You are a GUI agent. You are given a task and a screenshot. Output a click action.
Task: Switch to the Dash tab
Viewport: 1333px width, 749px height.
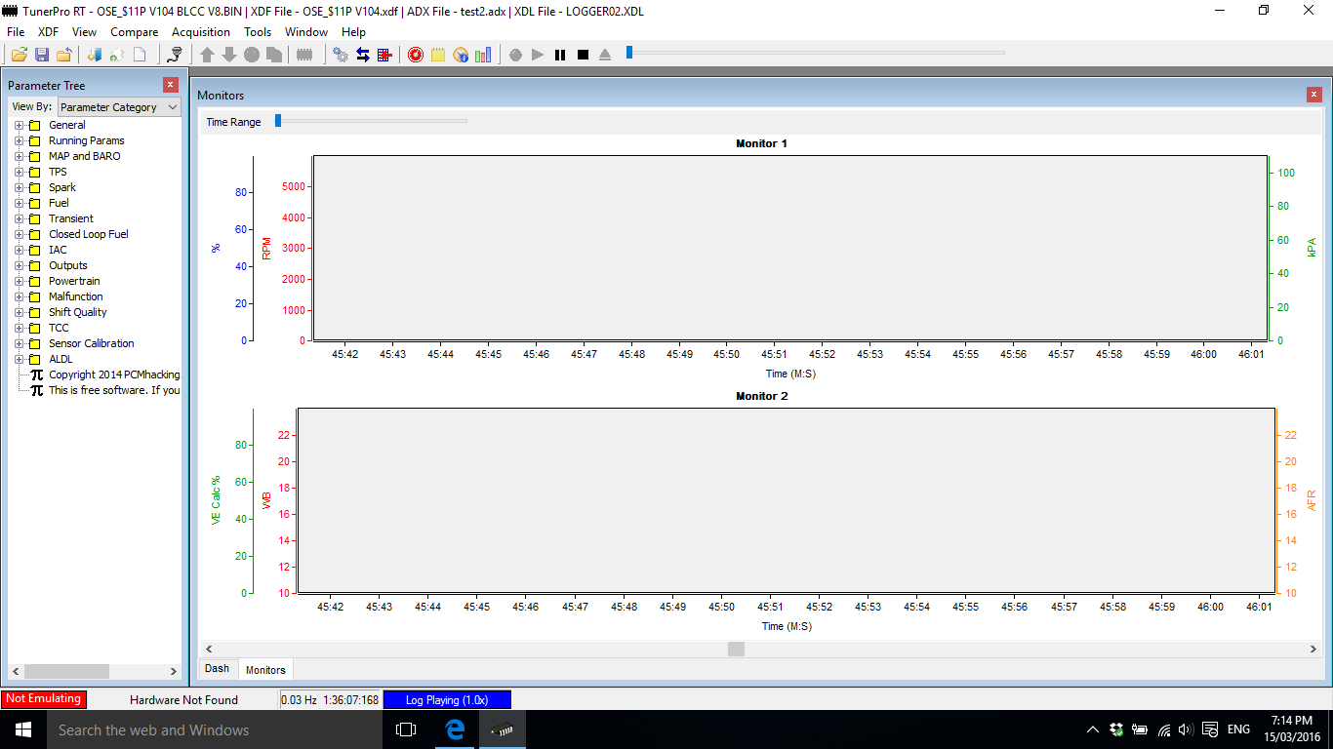coord(218,669)
